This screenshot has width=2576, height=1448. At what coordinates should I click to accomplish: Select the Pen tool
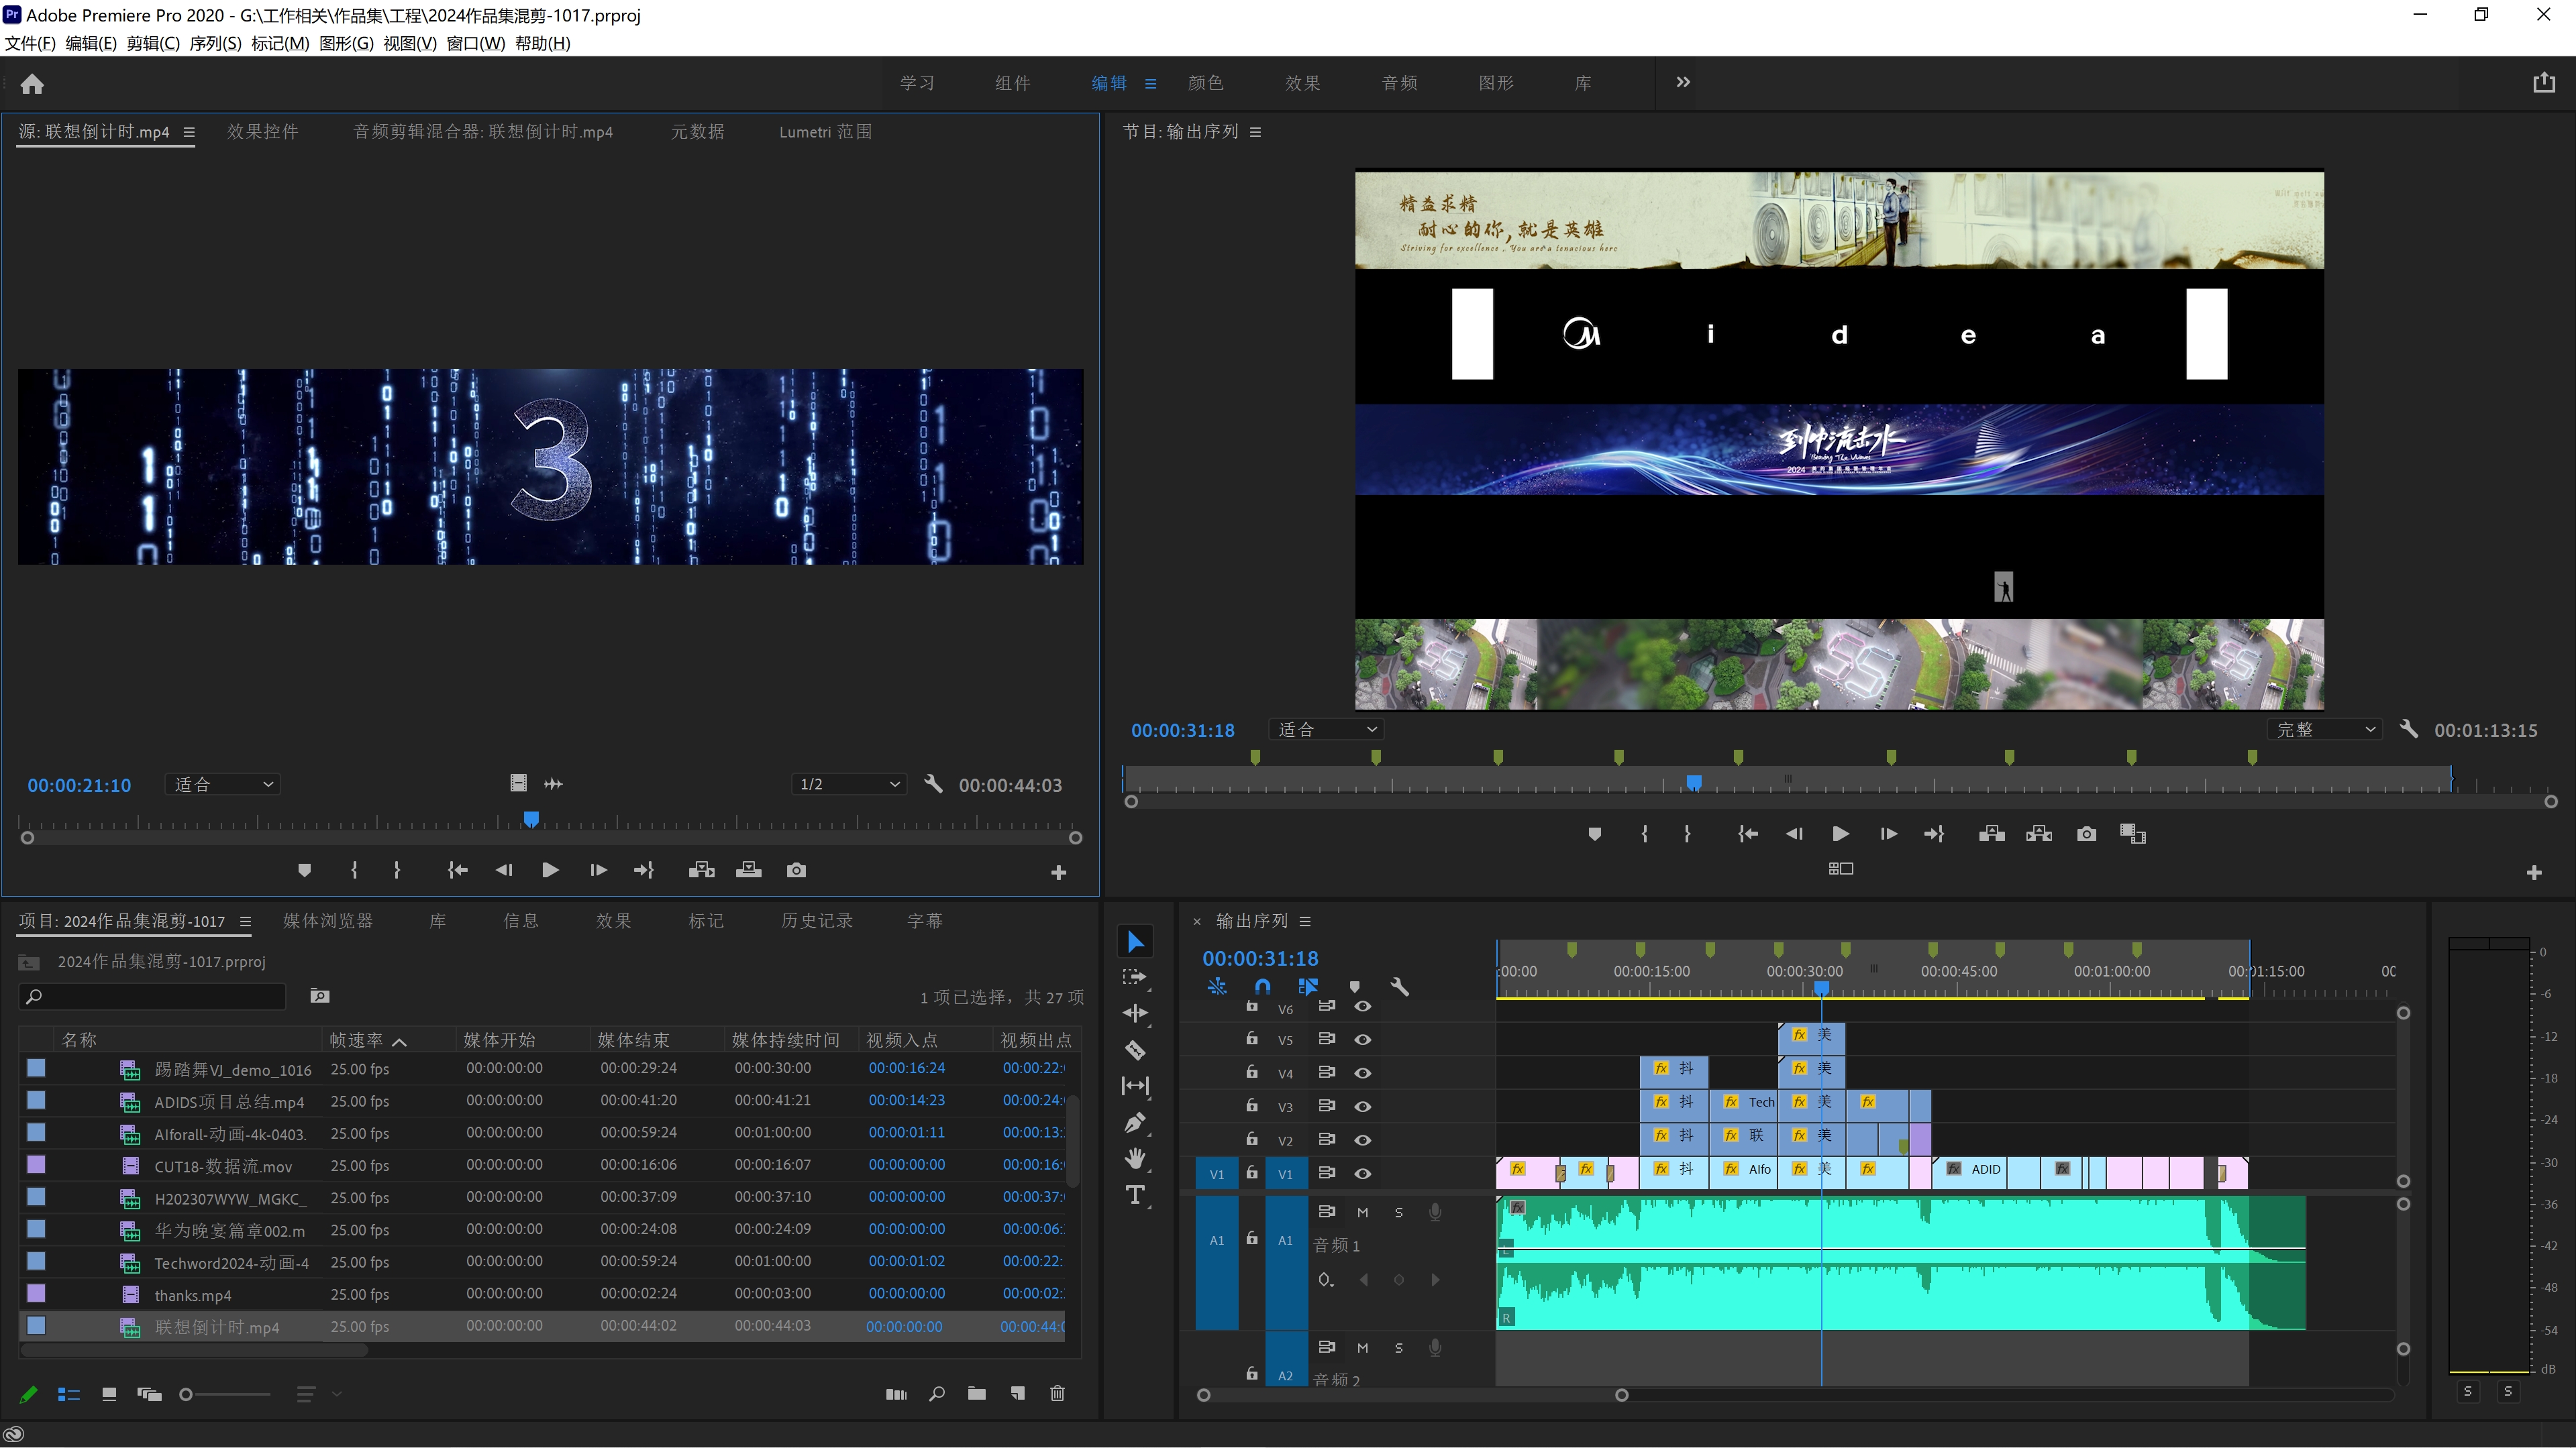point(1135,1122)
